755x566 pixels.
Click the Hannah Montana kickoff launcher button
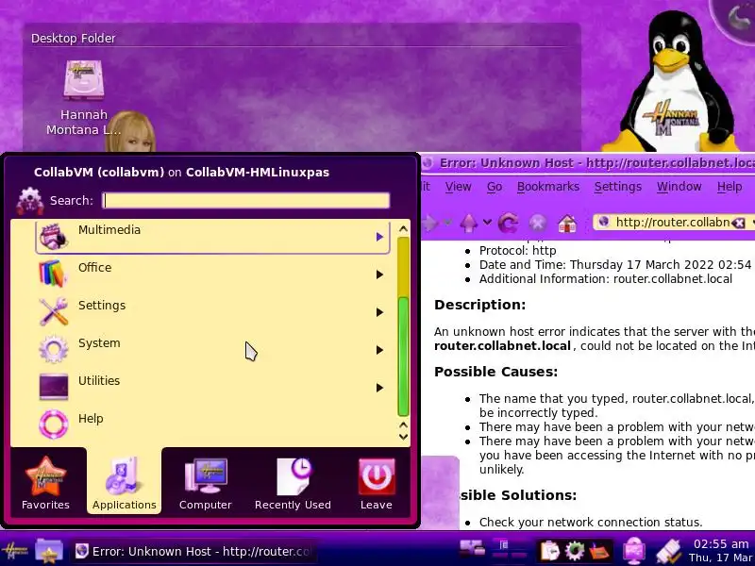point(14,551)
